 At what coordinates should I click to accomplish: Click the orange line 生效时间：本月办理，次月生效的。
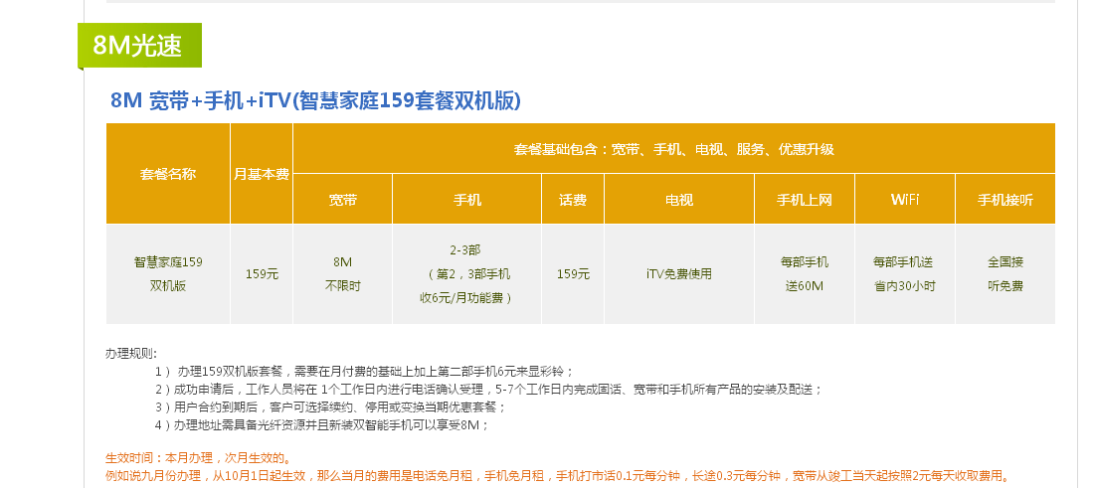[x=198, y=459]
